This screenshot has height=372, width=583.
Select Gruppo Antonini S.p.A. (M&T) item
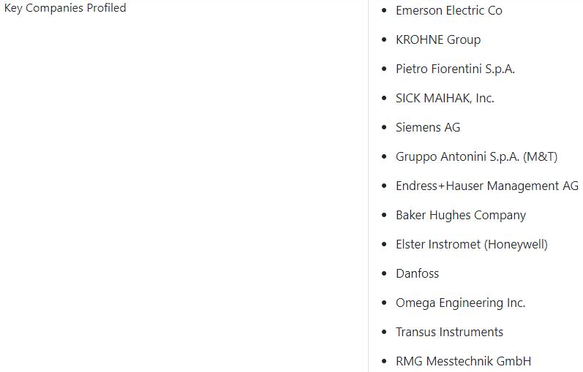[477, 157]
